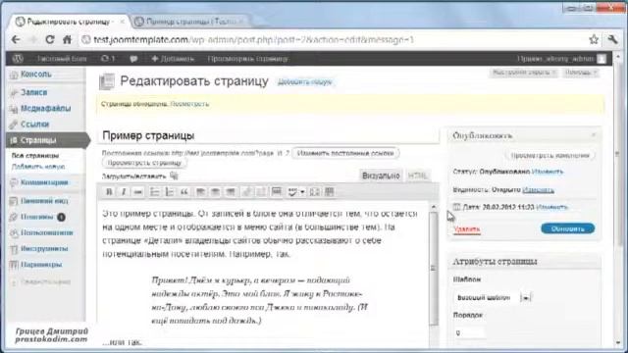This screenshot has height=353, width=628.
Task: Click the browser home icon
Action: pos(67,39)
